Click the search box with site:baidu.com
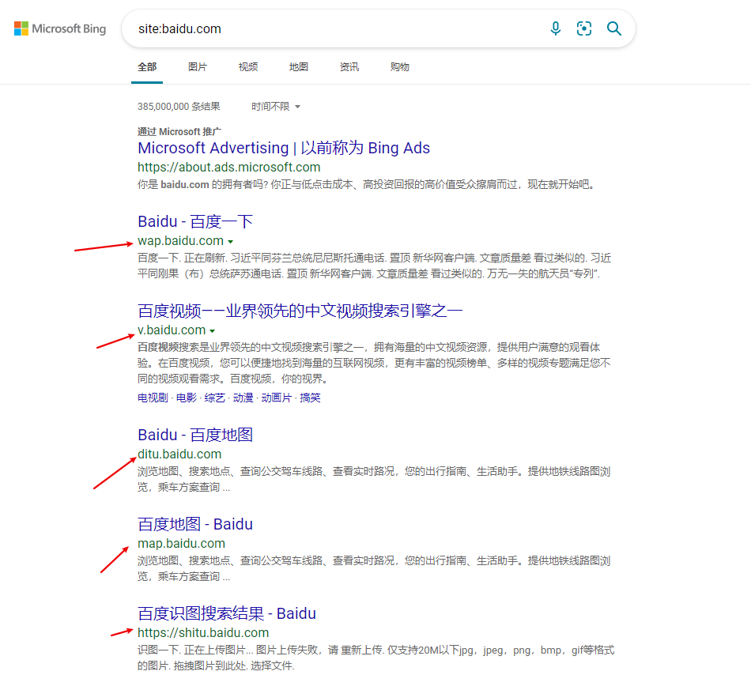 point(332,29)
